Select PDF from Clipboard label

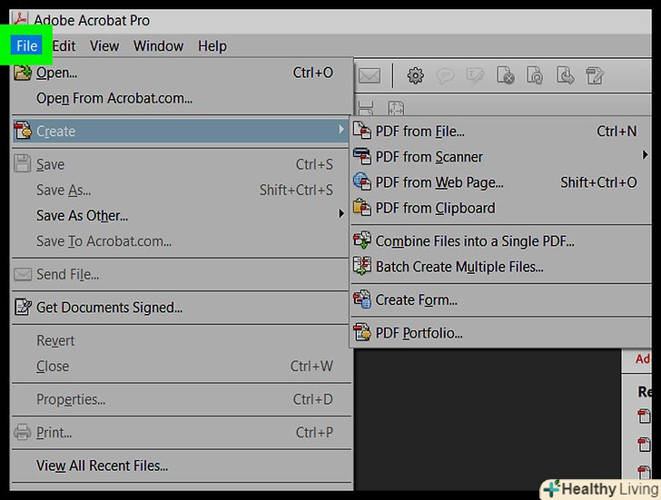pos(435,208)
